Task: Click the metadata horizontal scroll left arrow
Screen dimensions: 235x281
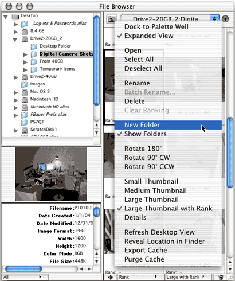Action: [81, 269]
